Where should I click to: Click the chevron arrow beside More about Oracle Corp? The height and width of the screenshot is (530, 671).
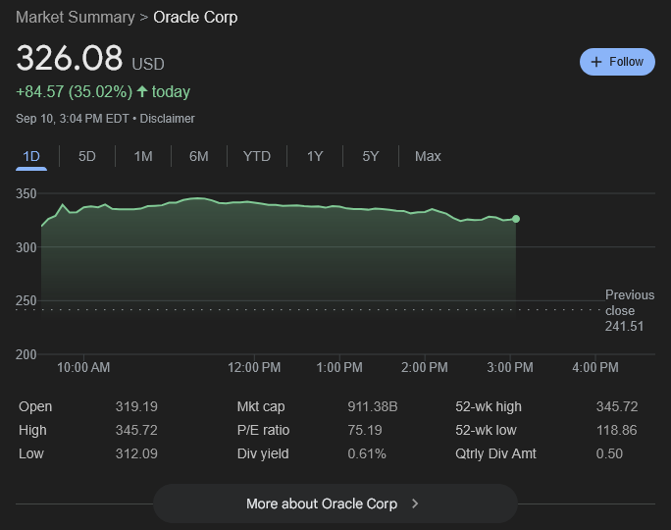click(414, 503)
